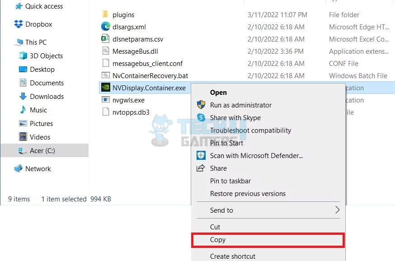Go to Pictures in navigation pane
395x261 pixels.
coord(42,124)
